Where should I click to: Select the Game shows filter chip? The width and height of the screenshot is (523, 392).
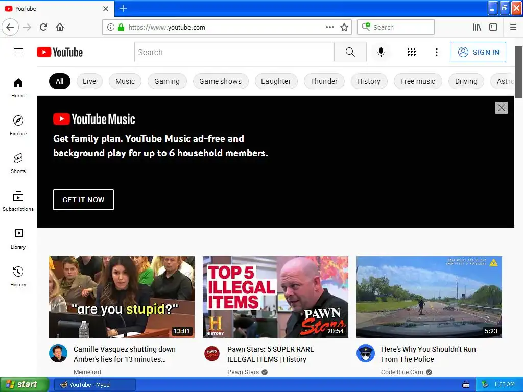[x=221, y=81]
